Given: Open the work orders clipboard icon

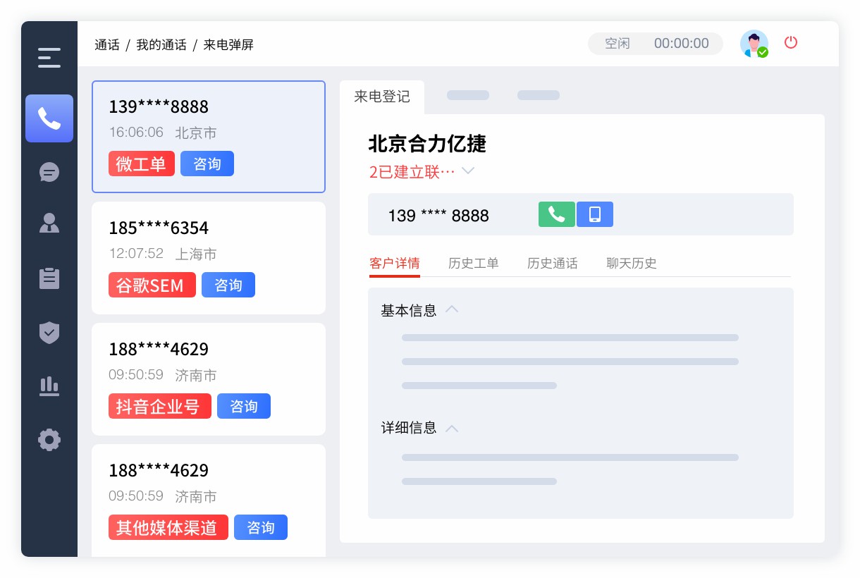Looking at the screenshot, I should [x=49, y=278].
